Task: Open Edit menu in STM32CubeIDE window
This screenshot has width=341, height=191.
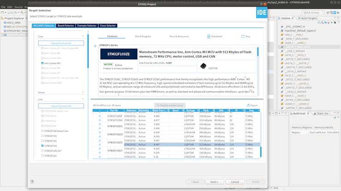Action: pyautogui.click(x=10, y=7)
